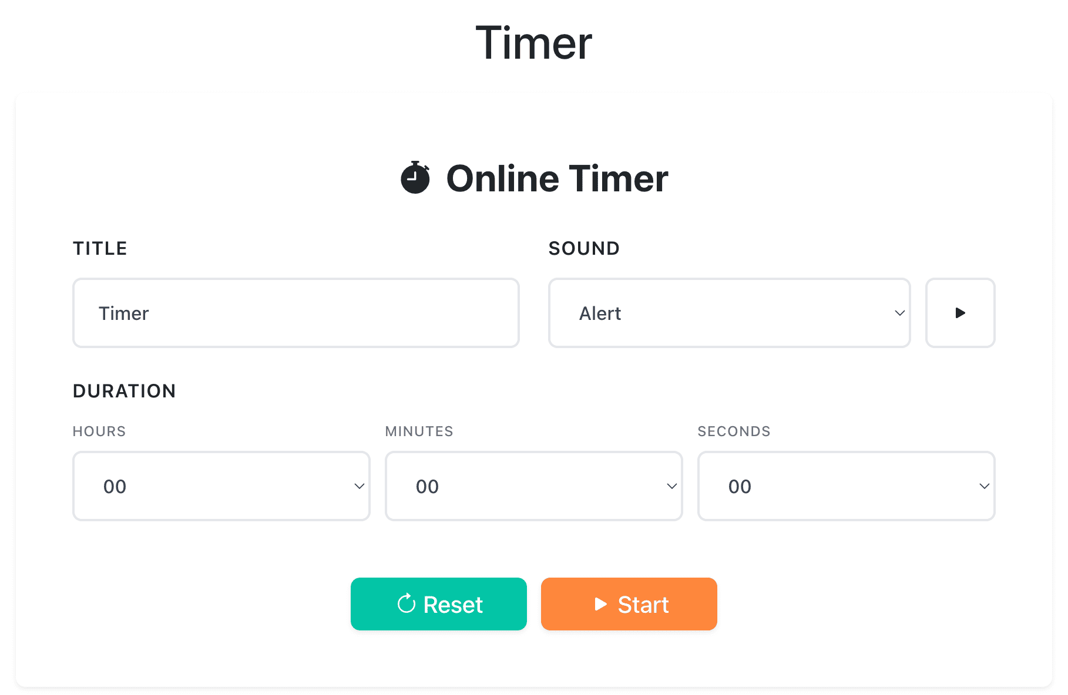Click the TITLE section label
The width and height of the screenshot is (1068, 695).
click(100, 248)
